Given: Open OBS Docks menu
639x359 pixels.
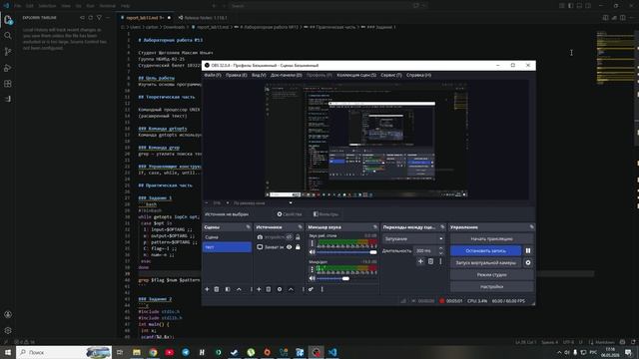Looking at the screenshot, I should pos(287,76).
